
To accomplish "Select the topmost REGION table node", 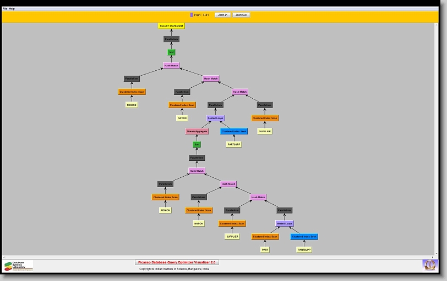I will 131,105.
